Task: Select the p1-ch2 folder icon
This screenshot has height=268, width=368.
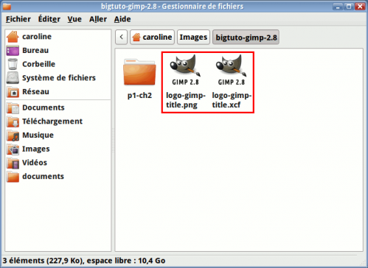Action: (x=139, y=72)
